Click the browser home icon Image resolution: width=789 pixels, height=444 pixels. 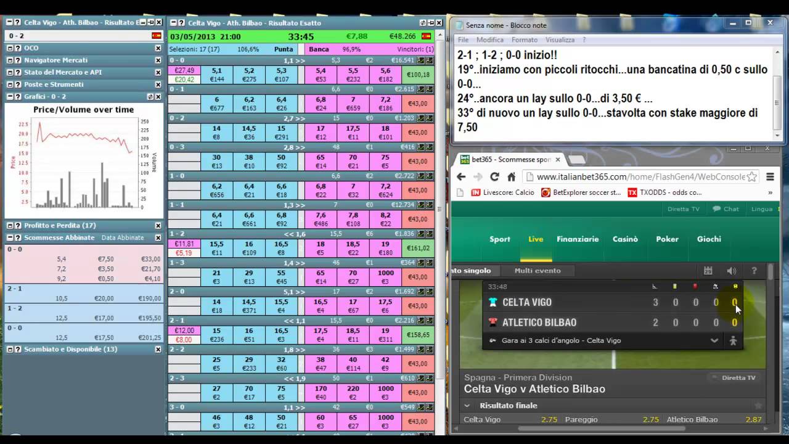[x=511, y=177]
